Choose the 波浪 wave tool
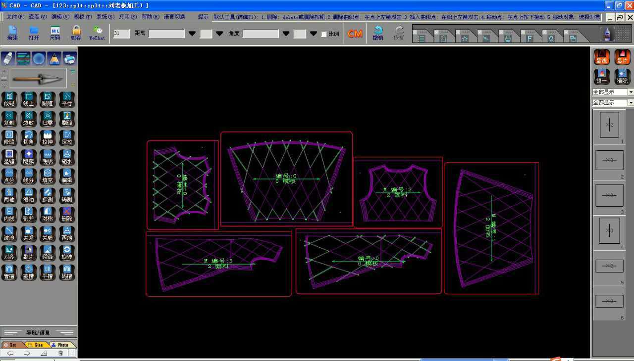This screenshot has height=361, width=634. (9, 234)
